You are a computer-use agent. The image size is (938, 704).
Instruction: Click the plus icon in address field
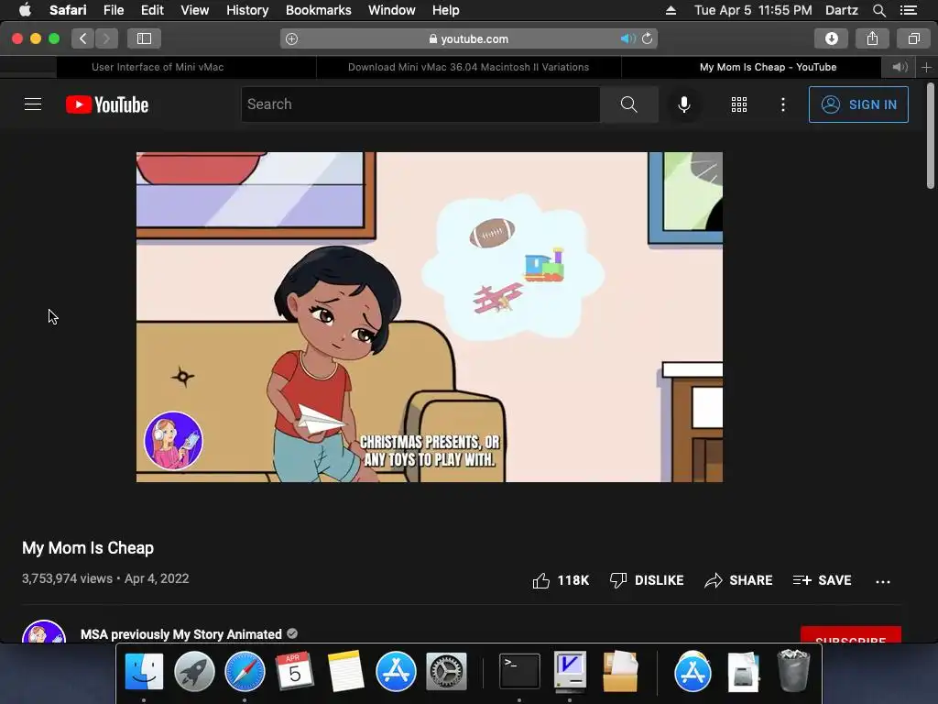coord(292,38)
